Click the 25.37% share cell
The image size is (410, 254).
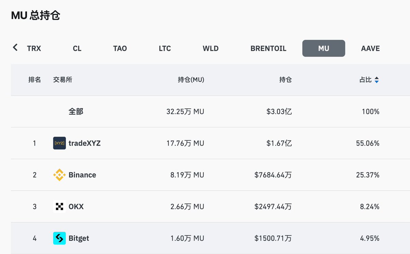368,175
